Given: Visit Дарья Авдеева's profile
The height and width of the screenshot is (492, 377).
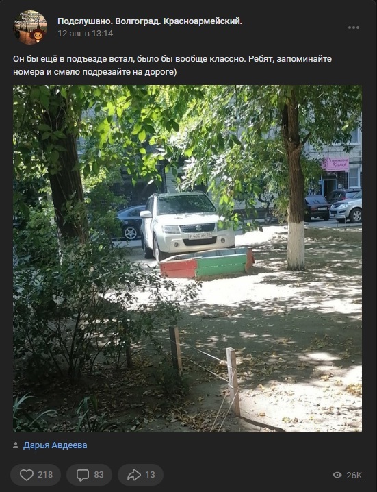Looking at the screenshot, I should point(55,445).
